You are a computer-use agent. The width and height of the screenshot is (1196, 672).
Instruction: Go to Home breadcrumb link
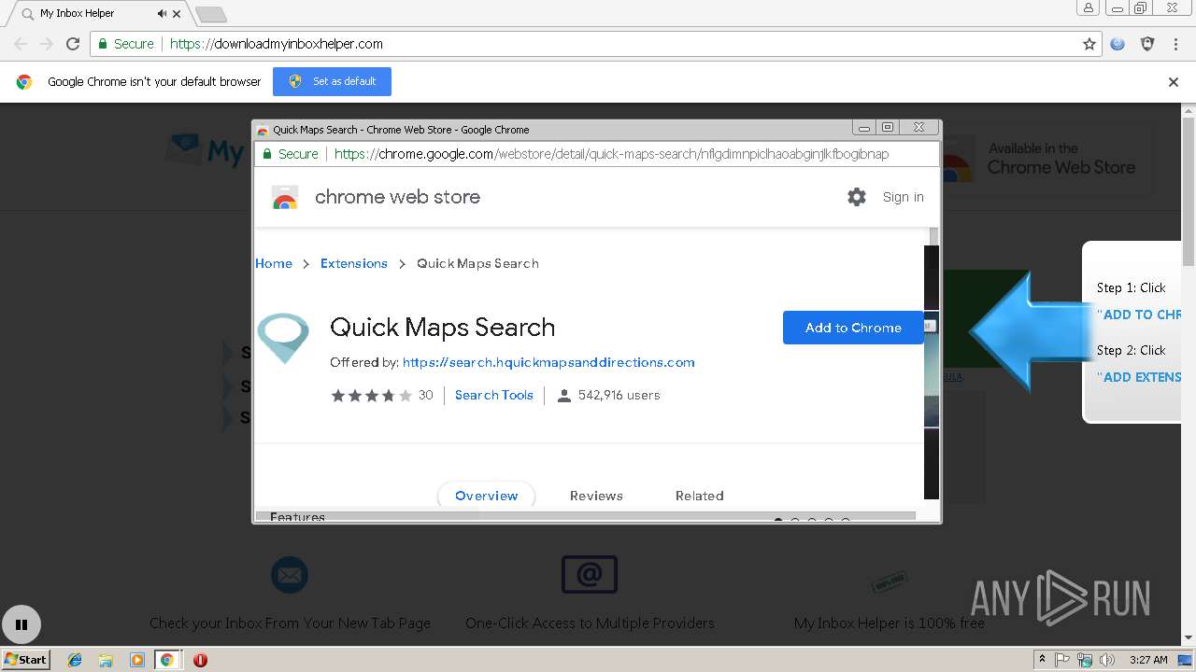pyautogui.click(x=274, y=263)
